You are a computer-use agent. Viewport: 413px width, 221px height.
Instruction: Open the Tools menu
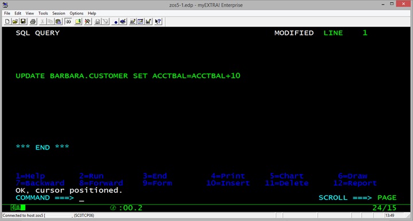pos(43,13)
